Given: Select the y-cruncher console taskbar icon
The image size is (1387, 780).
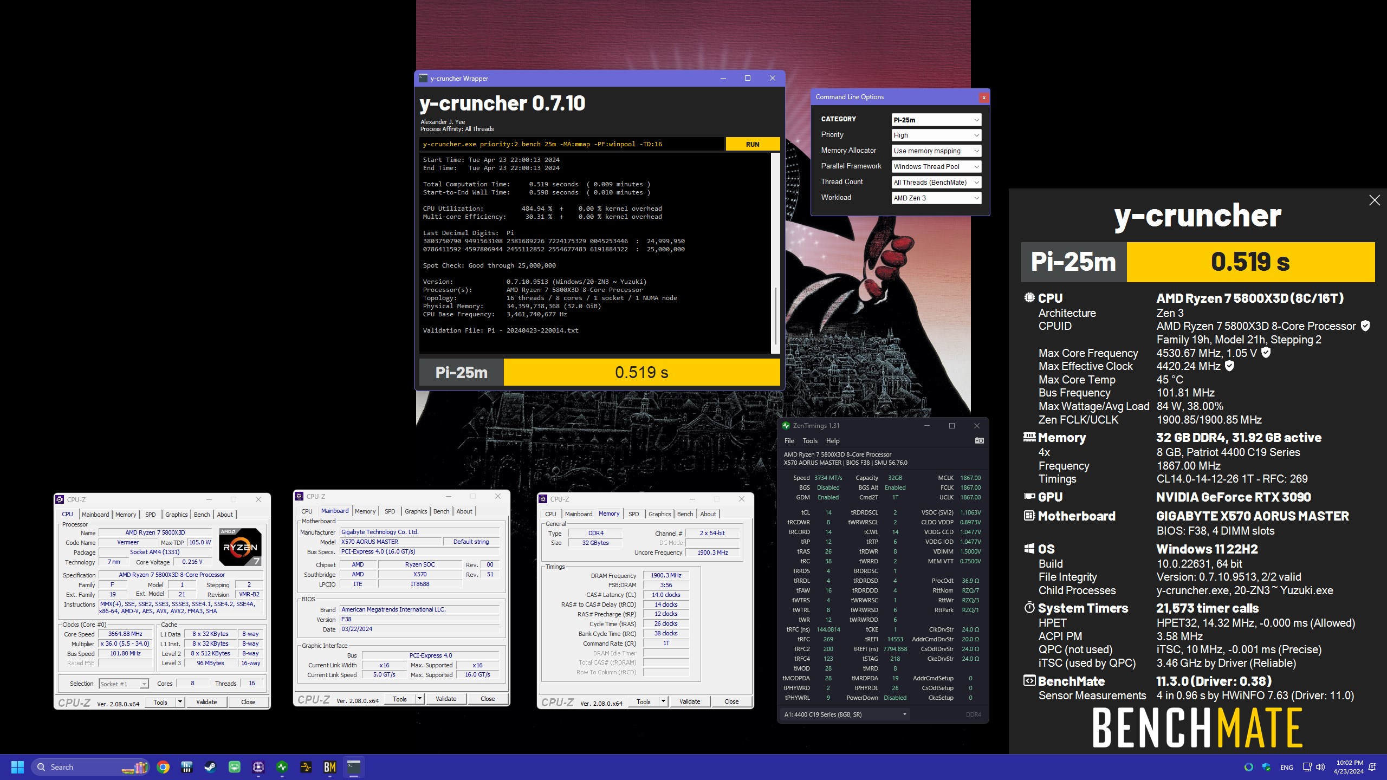Looking at the screenshot, I should click(x=354, y=767).
